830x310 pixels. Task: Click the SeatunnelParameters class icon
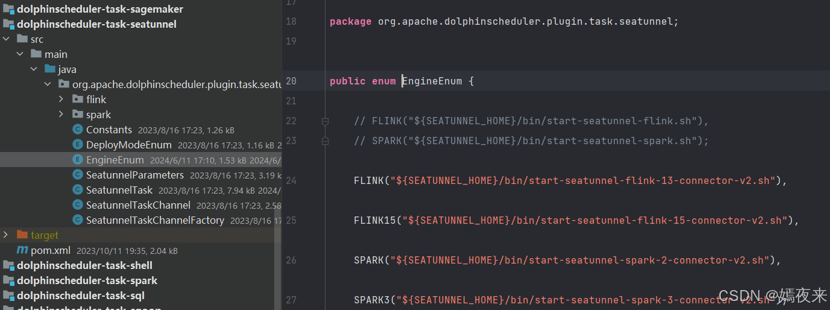coord(77,175)
